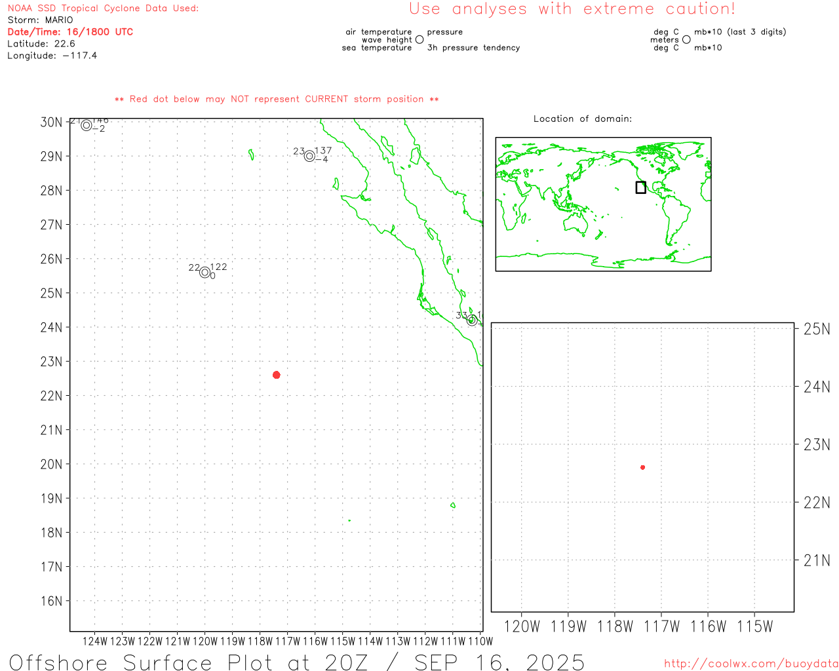The image size is (839, 671).
Task: Click 'air temperature' legend label
Action: tap(379, 32)
